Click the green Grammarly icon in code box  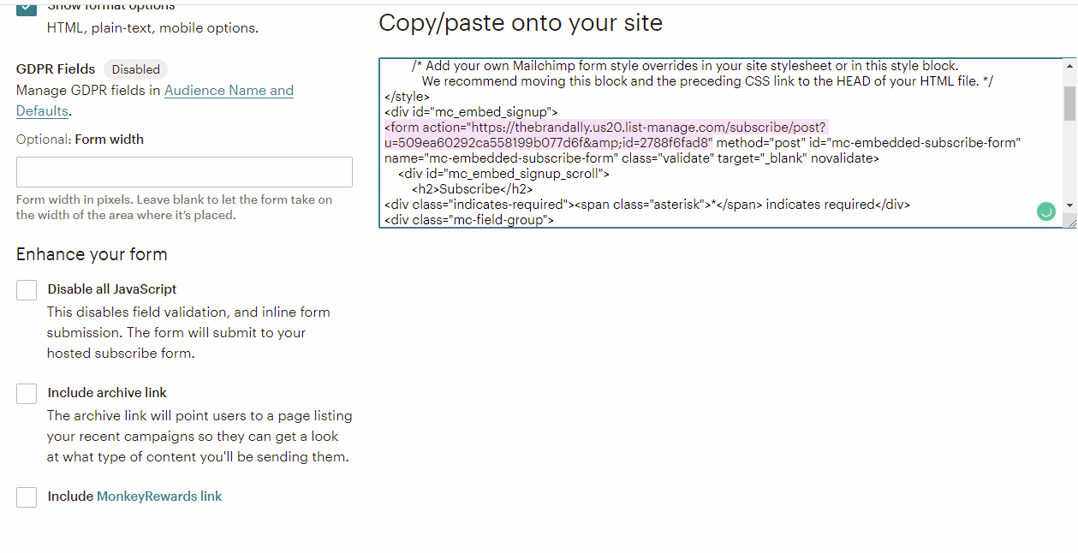[1046, 211]
